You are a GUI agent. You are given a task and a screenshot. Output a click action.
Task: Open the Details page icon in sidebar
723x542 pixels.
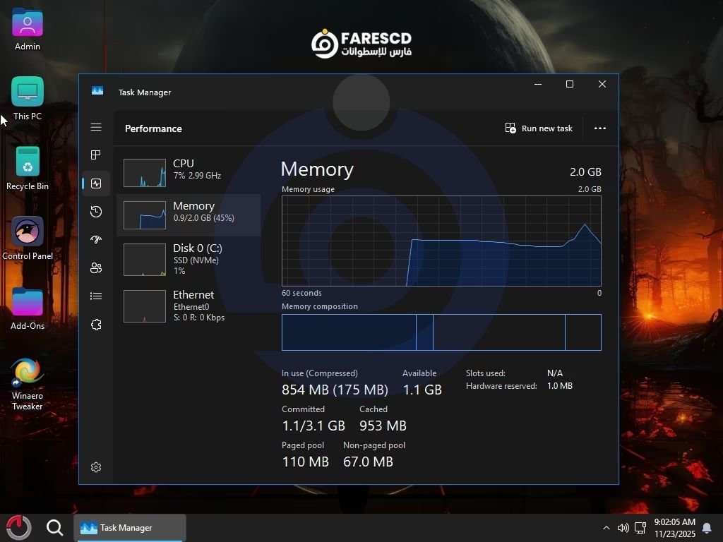click(x=96, y=296)
